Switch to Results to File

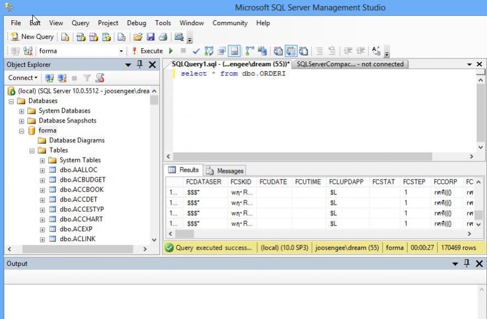[304, 51]
